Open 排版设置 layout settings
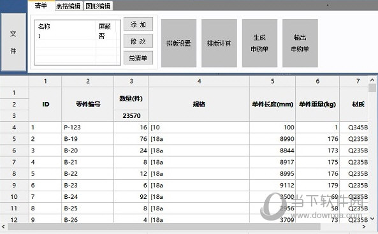Viewport: 378px width, 234px height. (178, 43)
